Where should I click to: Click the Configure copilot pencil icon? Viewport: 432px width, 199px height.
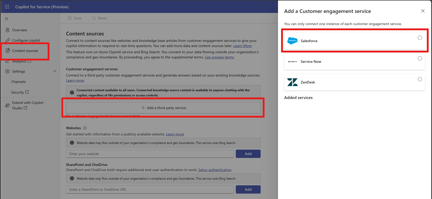(x=8, y=40)
